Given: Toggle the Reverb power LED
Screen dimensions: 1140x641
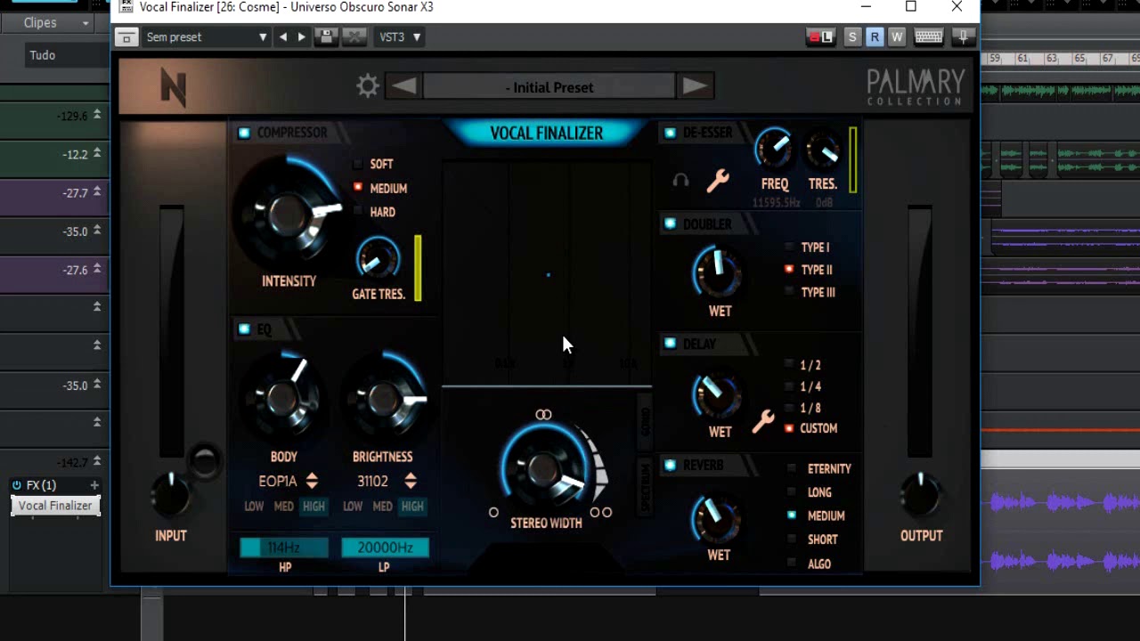Looking at the screenshot, I should [670, 466].
